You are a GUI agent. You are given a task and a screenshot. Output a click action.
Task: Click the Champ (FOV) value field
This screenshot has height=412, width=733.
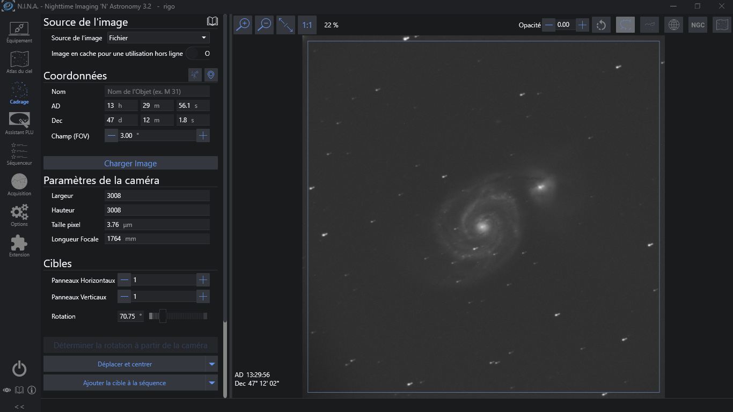point(157,136)
